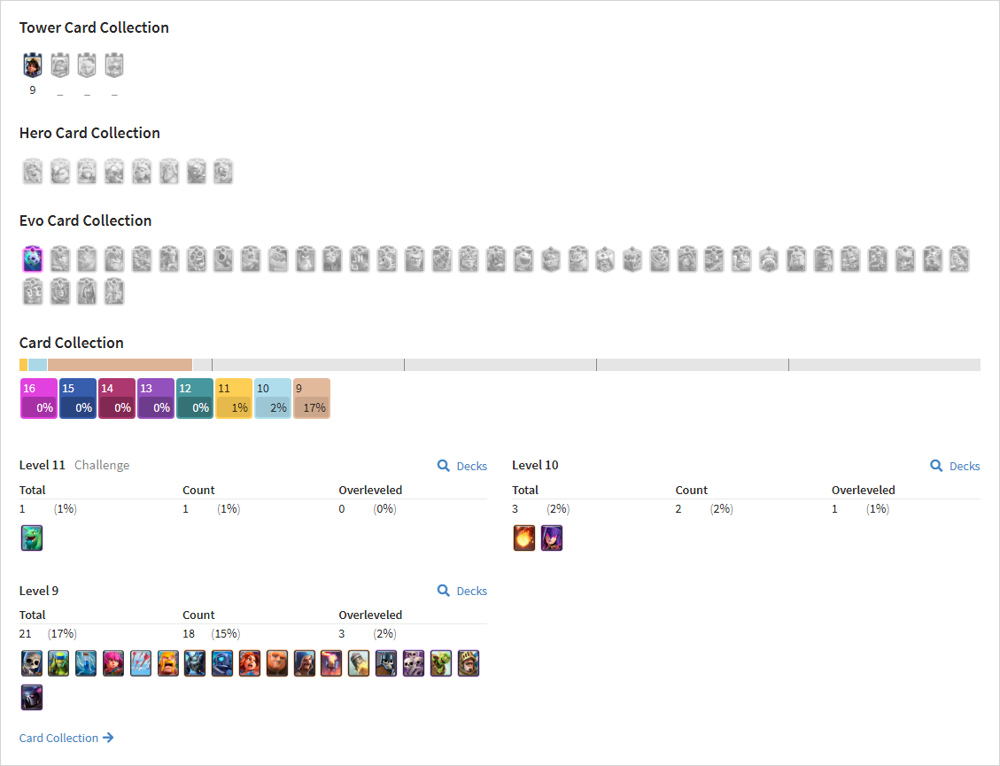Screen dimensions: 1000x766
Task: Click the unlocked Tower Princess tower card
Action: [x=33, y=65]
